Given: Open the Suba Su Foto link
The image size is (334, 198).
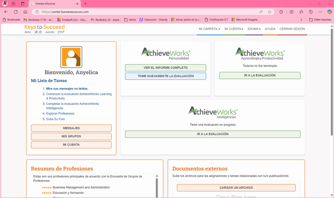Looking at the screenshot, I should point(55,119).
